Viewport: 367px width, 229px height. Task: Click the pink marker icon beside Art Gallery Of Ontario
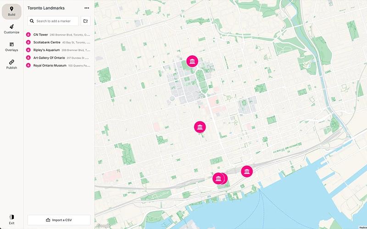point(28,58)
